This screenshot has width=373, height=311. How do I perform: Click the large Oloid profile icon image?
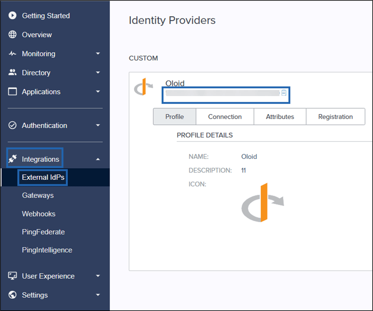263,202
